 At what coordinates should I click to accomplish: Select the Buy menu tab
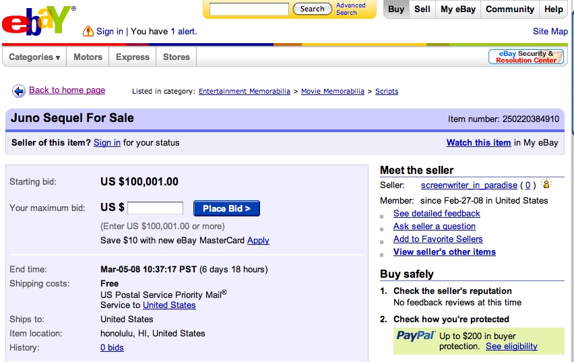pyautogui.click(x=396, y=9)
